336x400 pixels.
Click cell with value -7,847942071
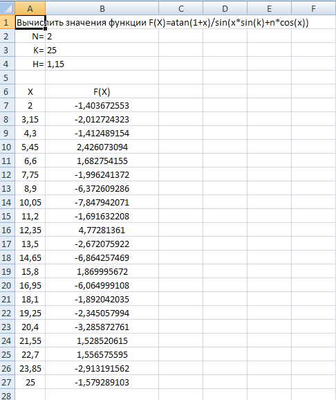click(102, 202)
